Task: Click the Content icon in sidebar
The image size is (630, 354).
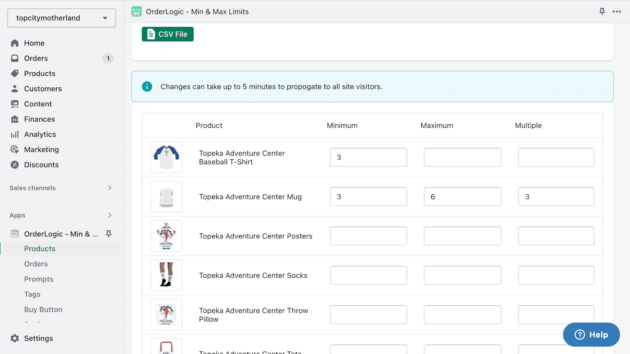Action: coord(15,104)
